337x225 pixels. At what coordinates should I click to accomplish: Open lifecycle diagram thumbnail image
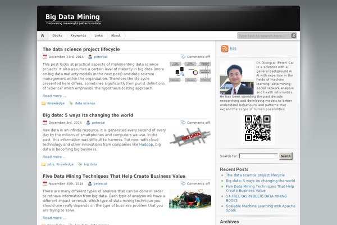point(190,72)
